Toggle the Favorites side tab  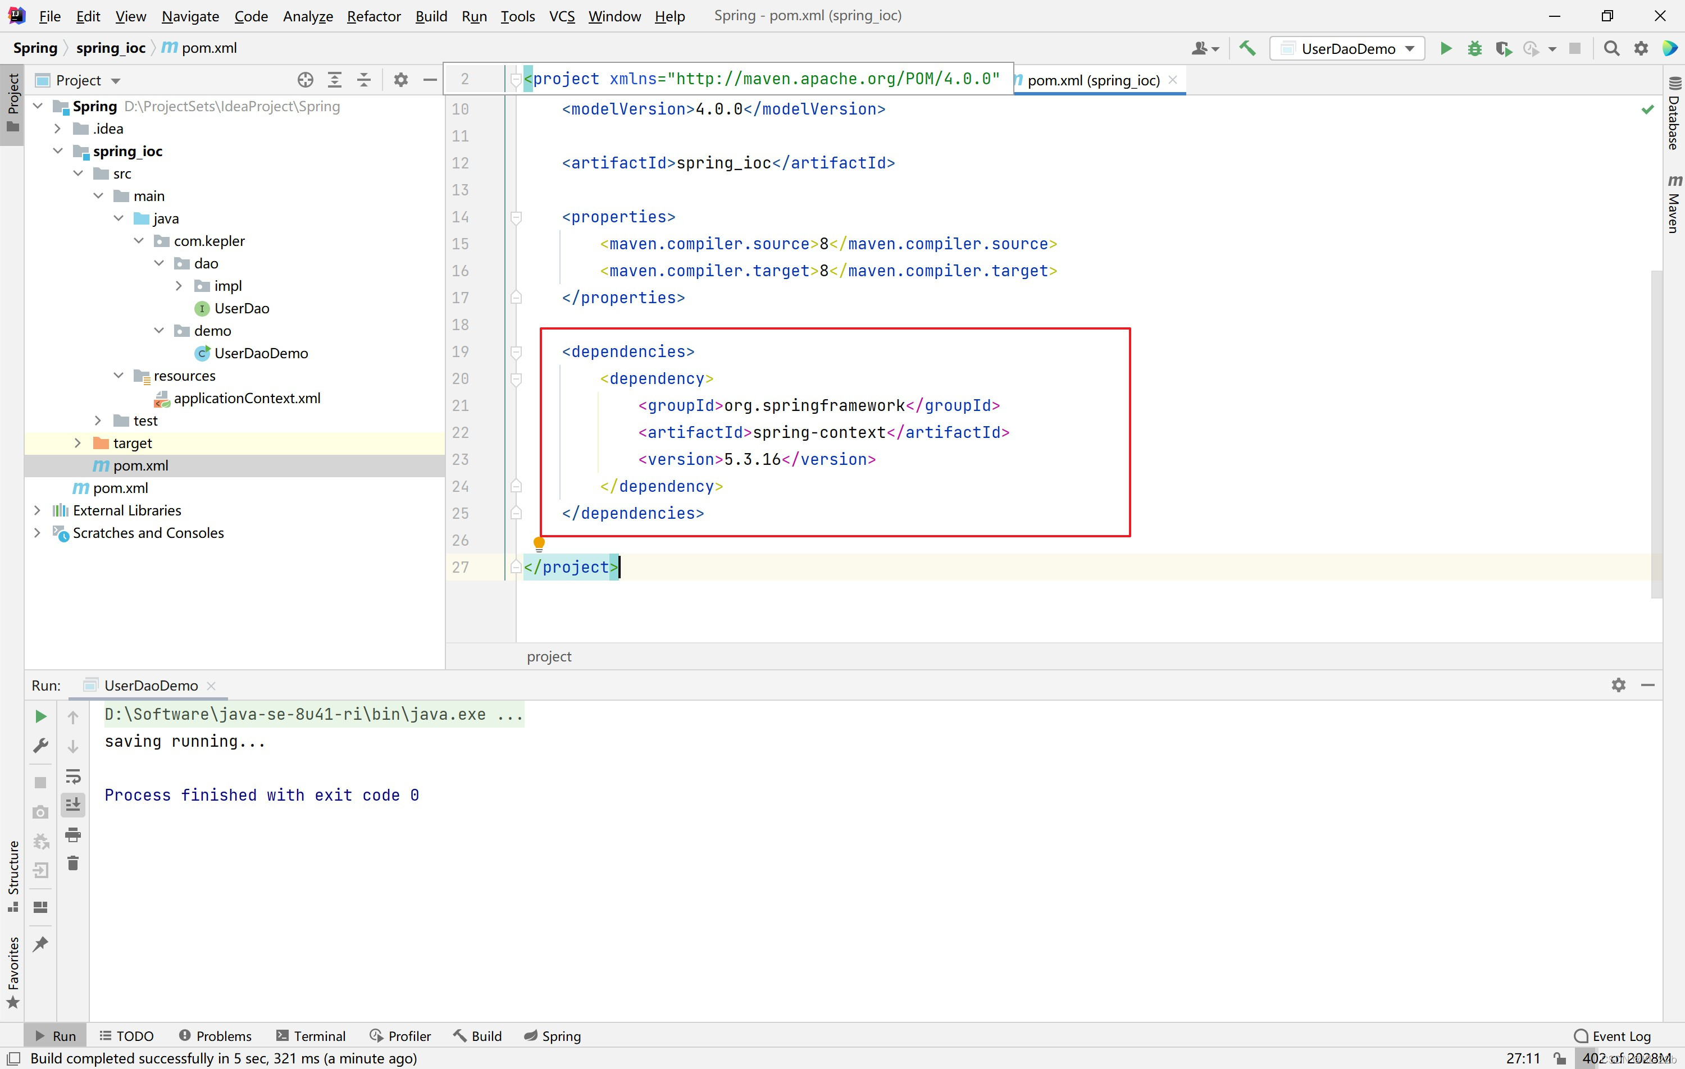(x=12, y=973)
